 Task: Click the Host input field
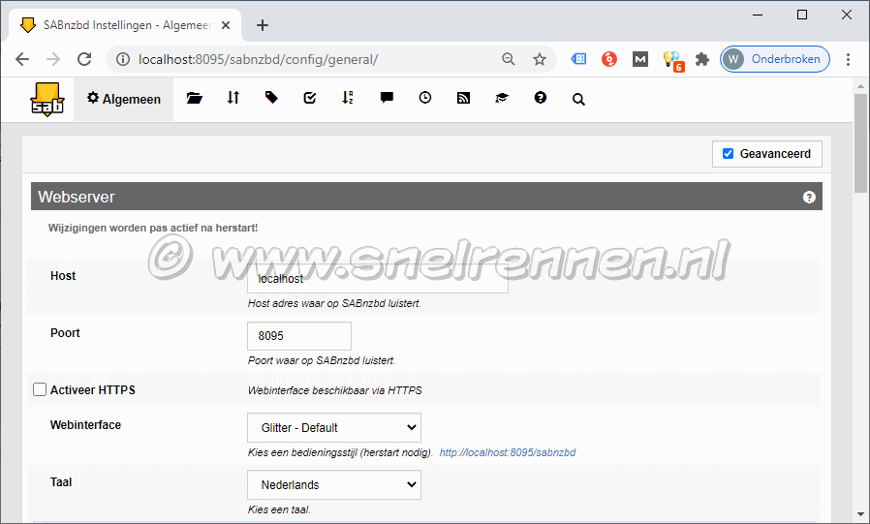(378, 278)
